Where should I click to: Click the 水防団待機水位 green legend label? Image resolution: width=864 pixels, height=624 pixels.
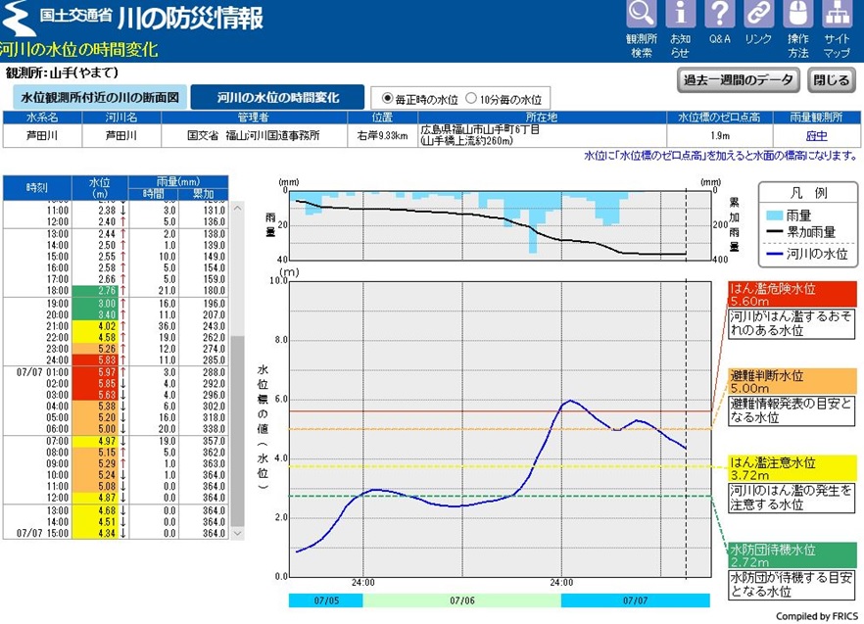tap(791, 555)
